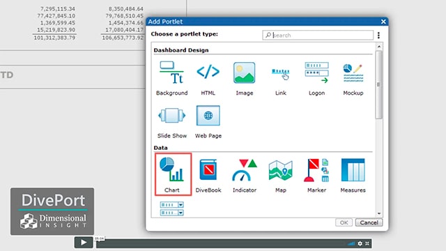Select the partially visible dropdown-list portlet icon
The width and height of the screenshot is (446, 251).
[x=172, y=209]
